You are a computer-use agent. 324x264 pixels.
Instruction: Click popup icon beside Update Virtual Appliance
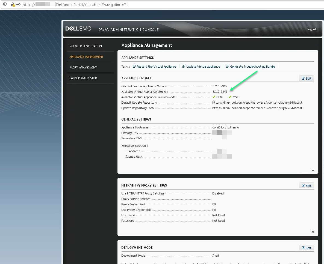click(184, 67)
